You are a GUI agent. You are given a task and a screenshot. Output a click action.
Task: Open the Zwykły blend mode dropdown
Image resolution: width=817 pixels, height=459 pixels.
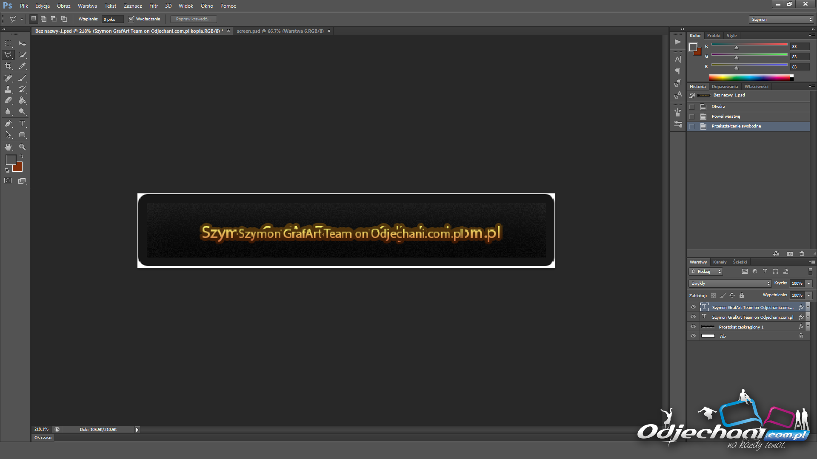pos(730,283)
